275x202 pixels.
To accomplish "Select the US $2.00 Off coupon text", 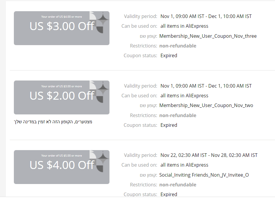I will (62, 96).
